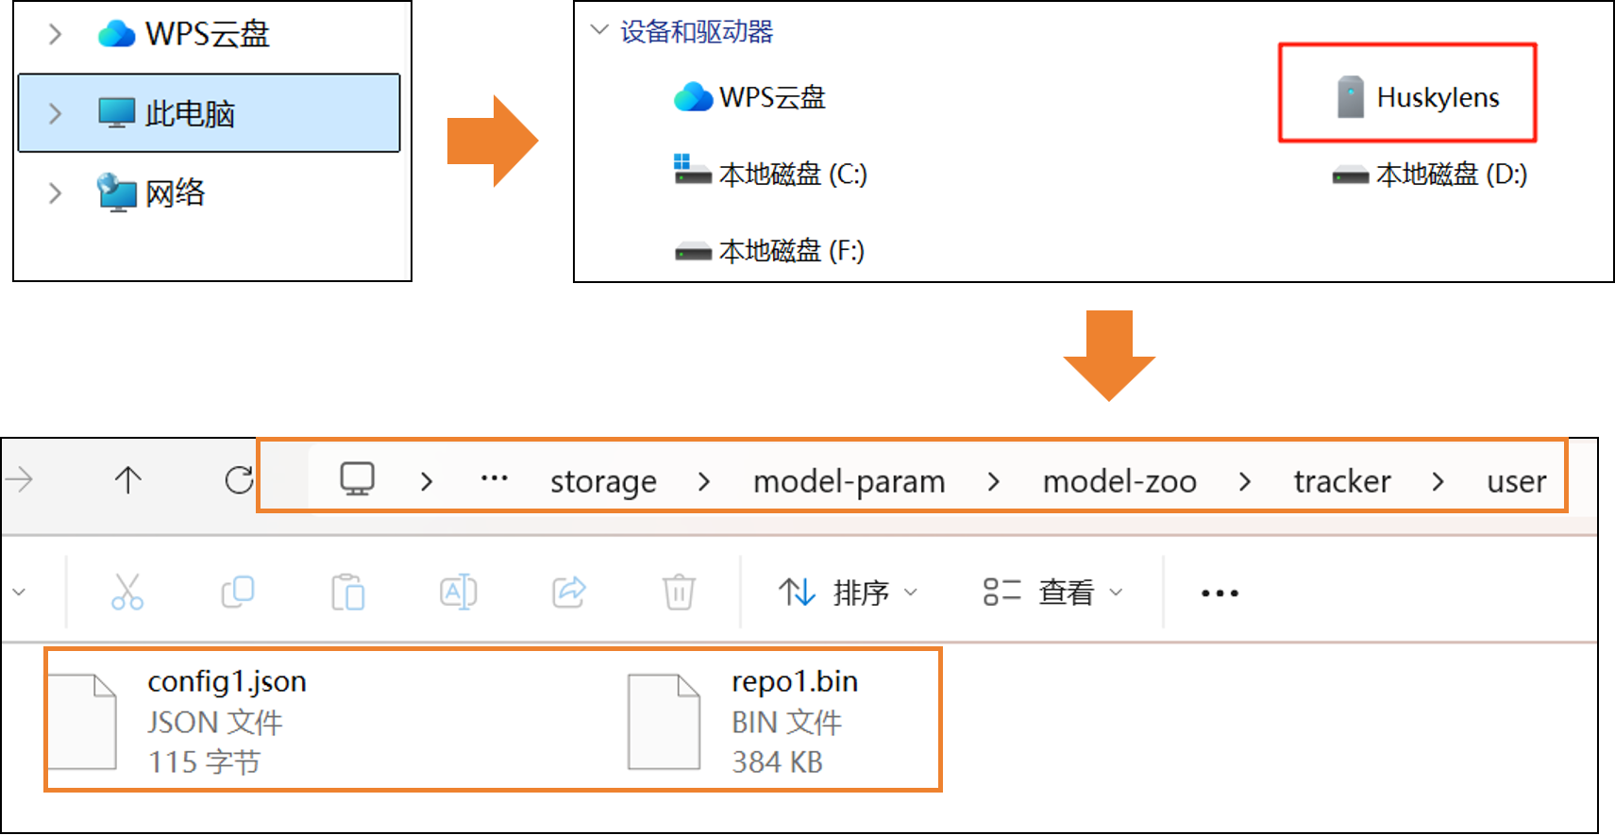Navigate to tracker in breadcrumb
This screenshot has width=1615, height=835.
click(1341, 482)
